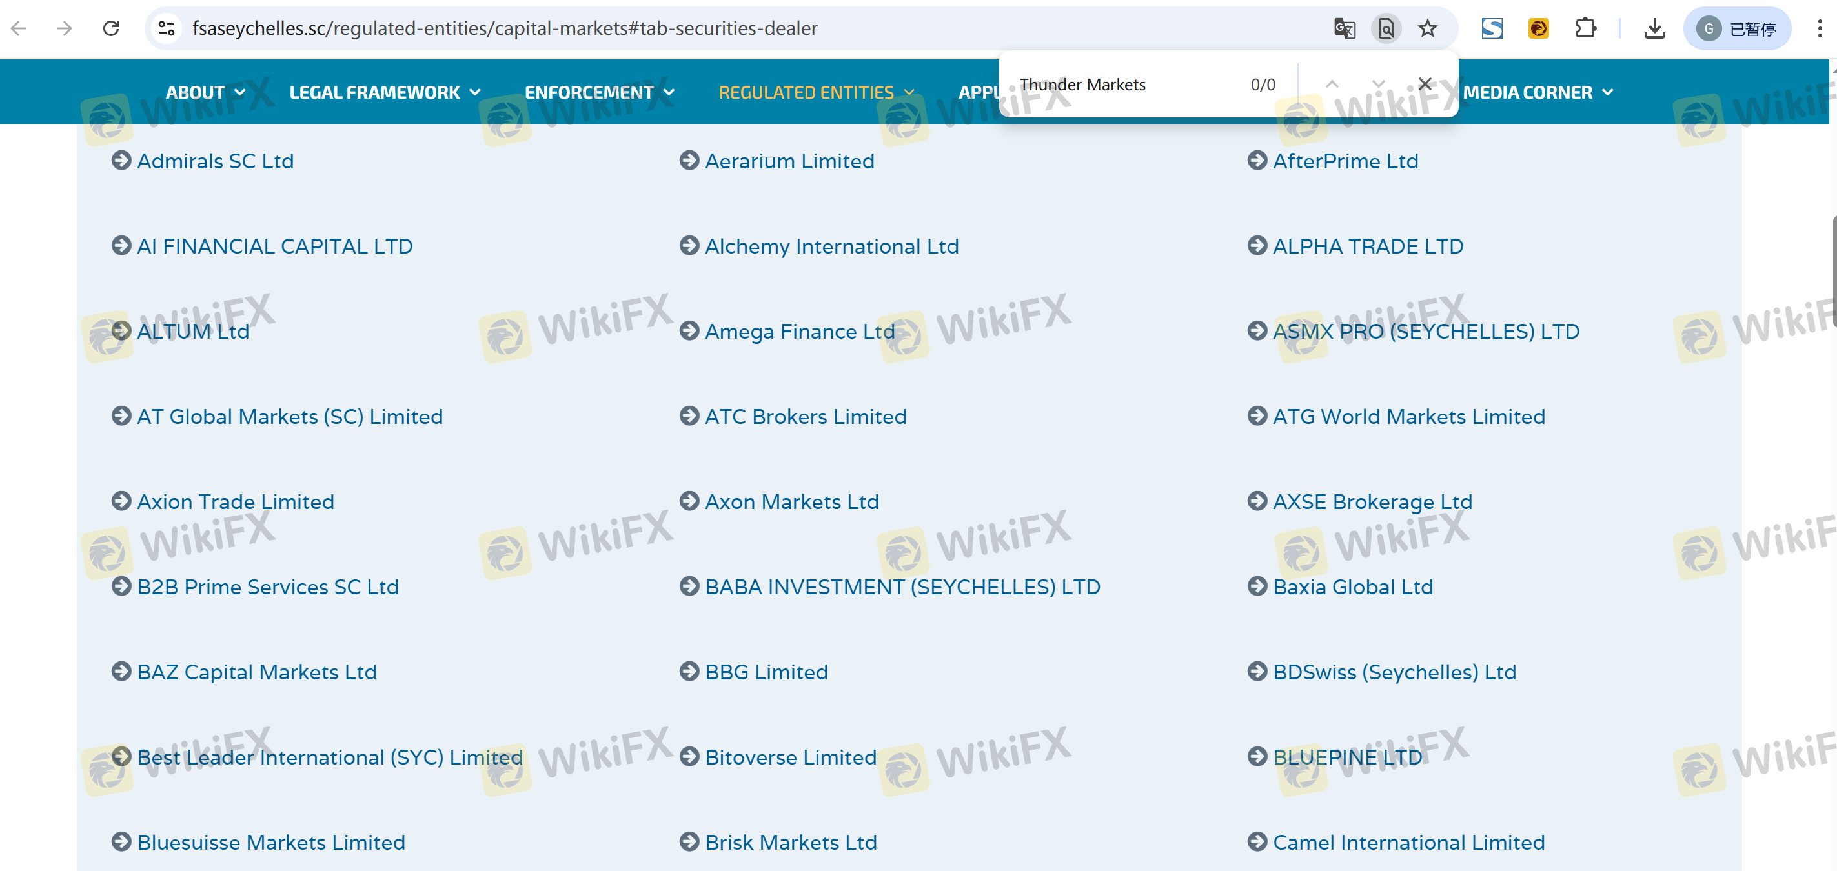Expand the ENFORCEMENT menu
Screen dimensions: 1837x871
click(599, 93)
